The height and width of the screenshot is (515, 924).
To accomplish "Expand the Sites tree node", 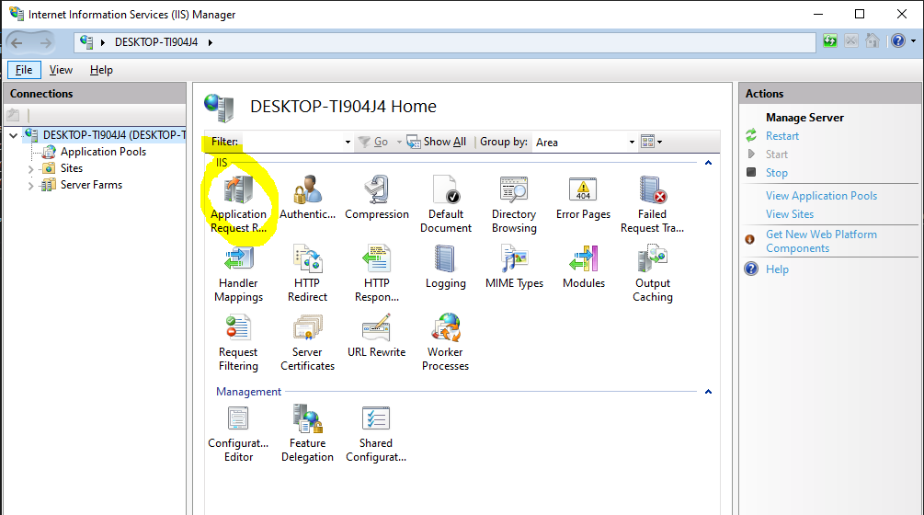I will (x=30, y=168).
